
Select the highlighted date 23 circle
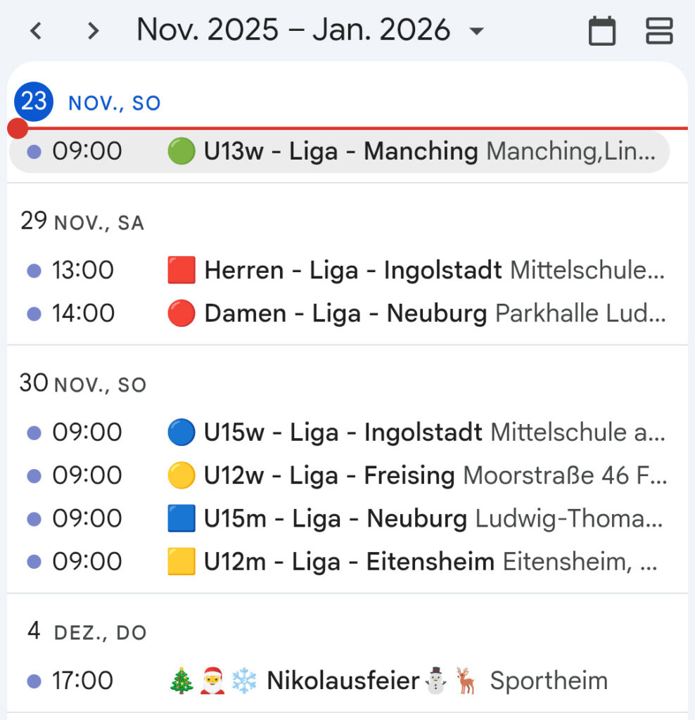(x=34, y=102)
